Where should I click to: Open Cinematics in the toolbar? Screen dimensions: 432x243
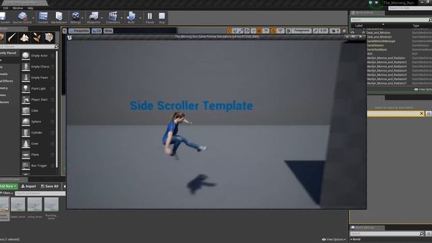click(113, 18)
